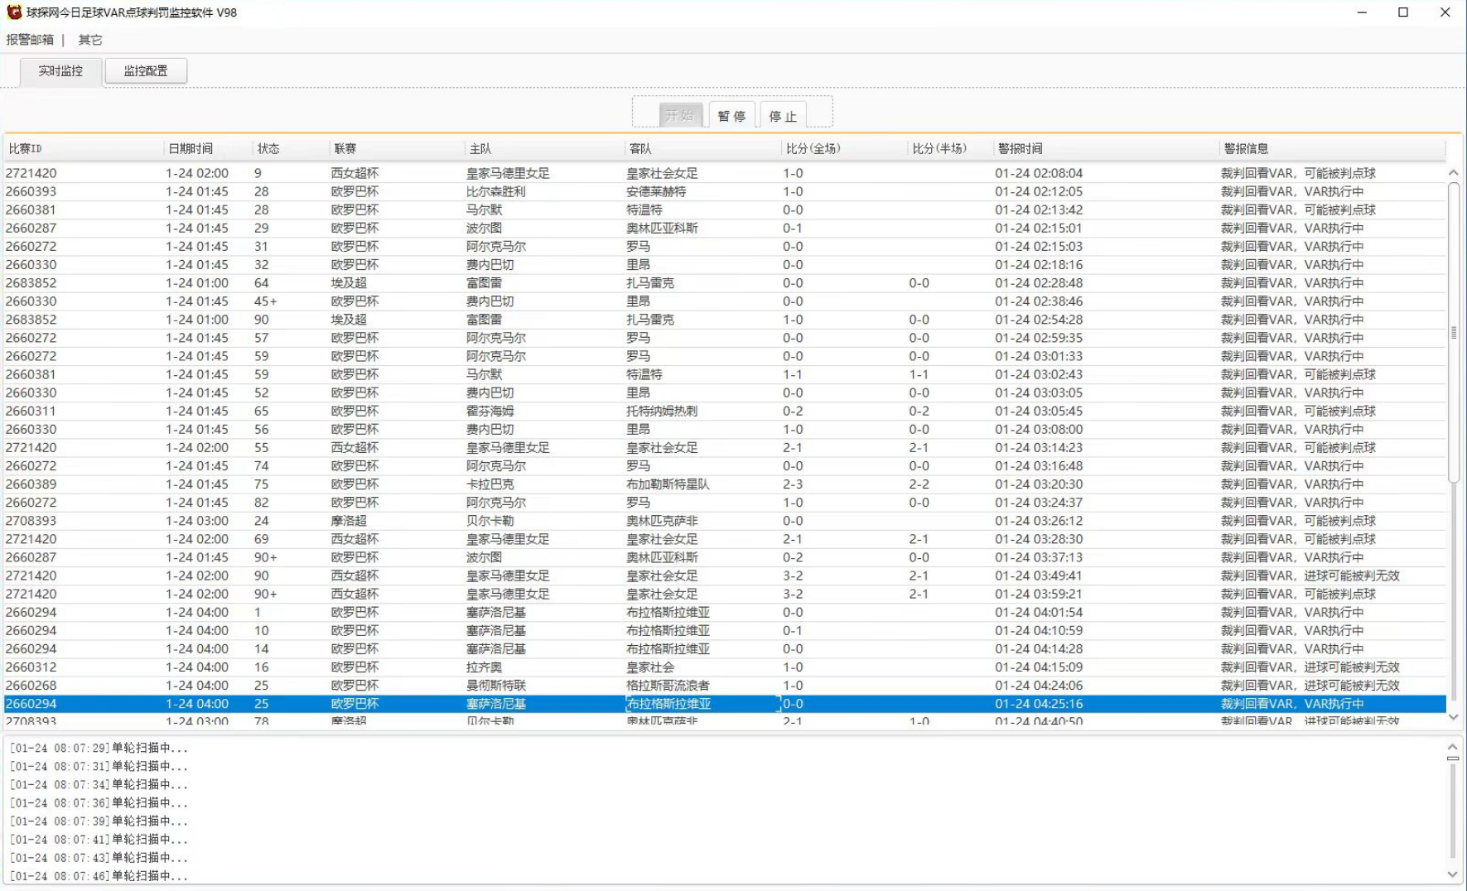Click 霍芬海姆 home team cell
1467x891 pixels.
490,411
